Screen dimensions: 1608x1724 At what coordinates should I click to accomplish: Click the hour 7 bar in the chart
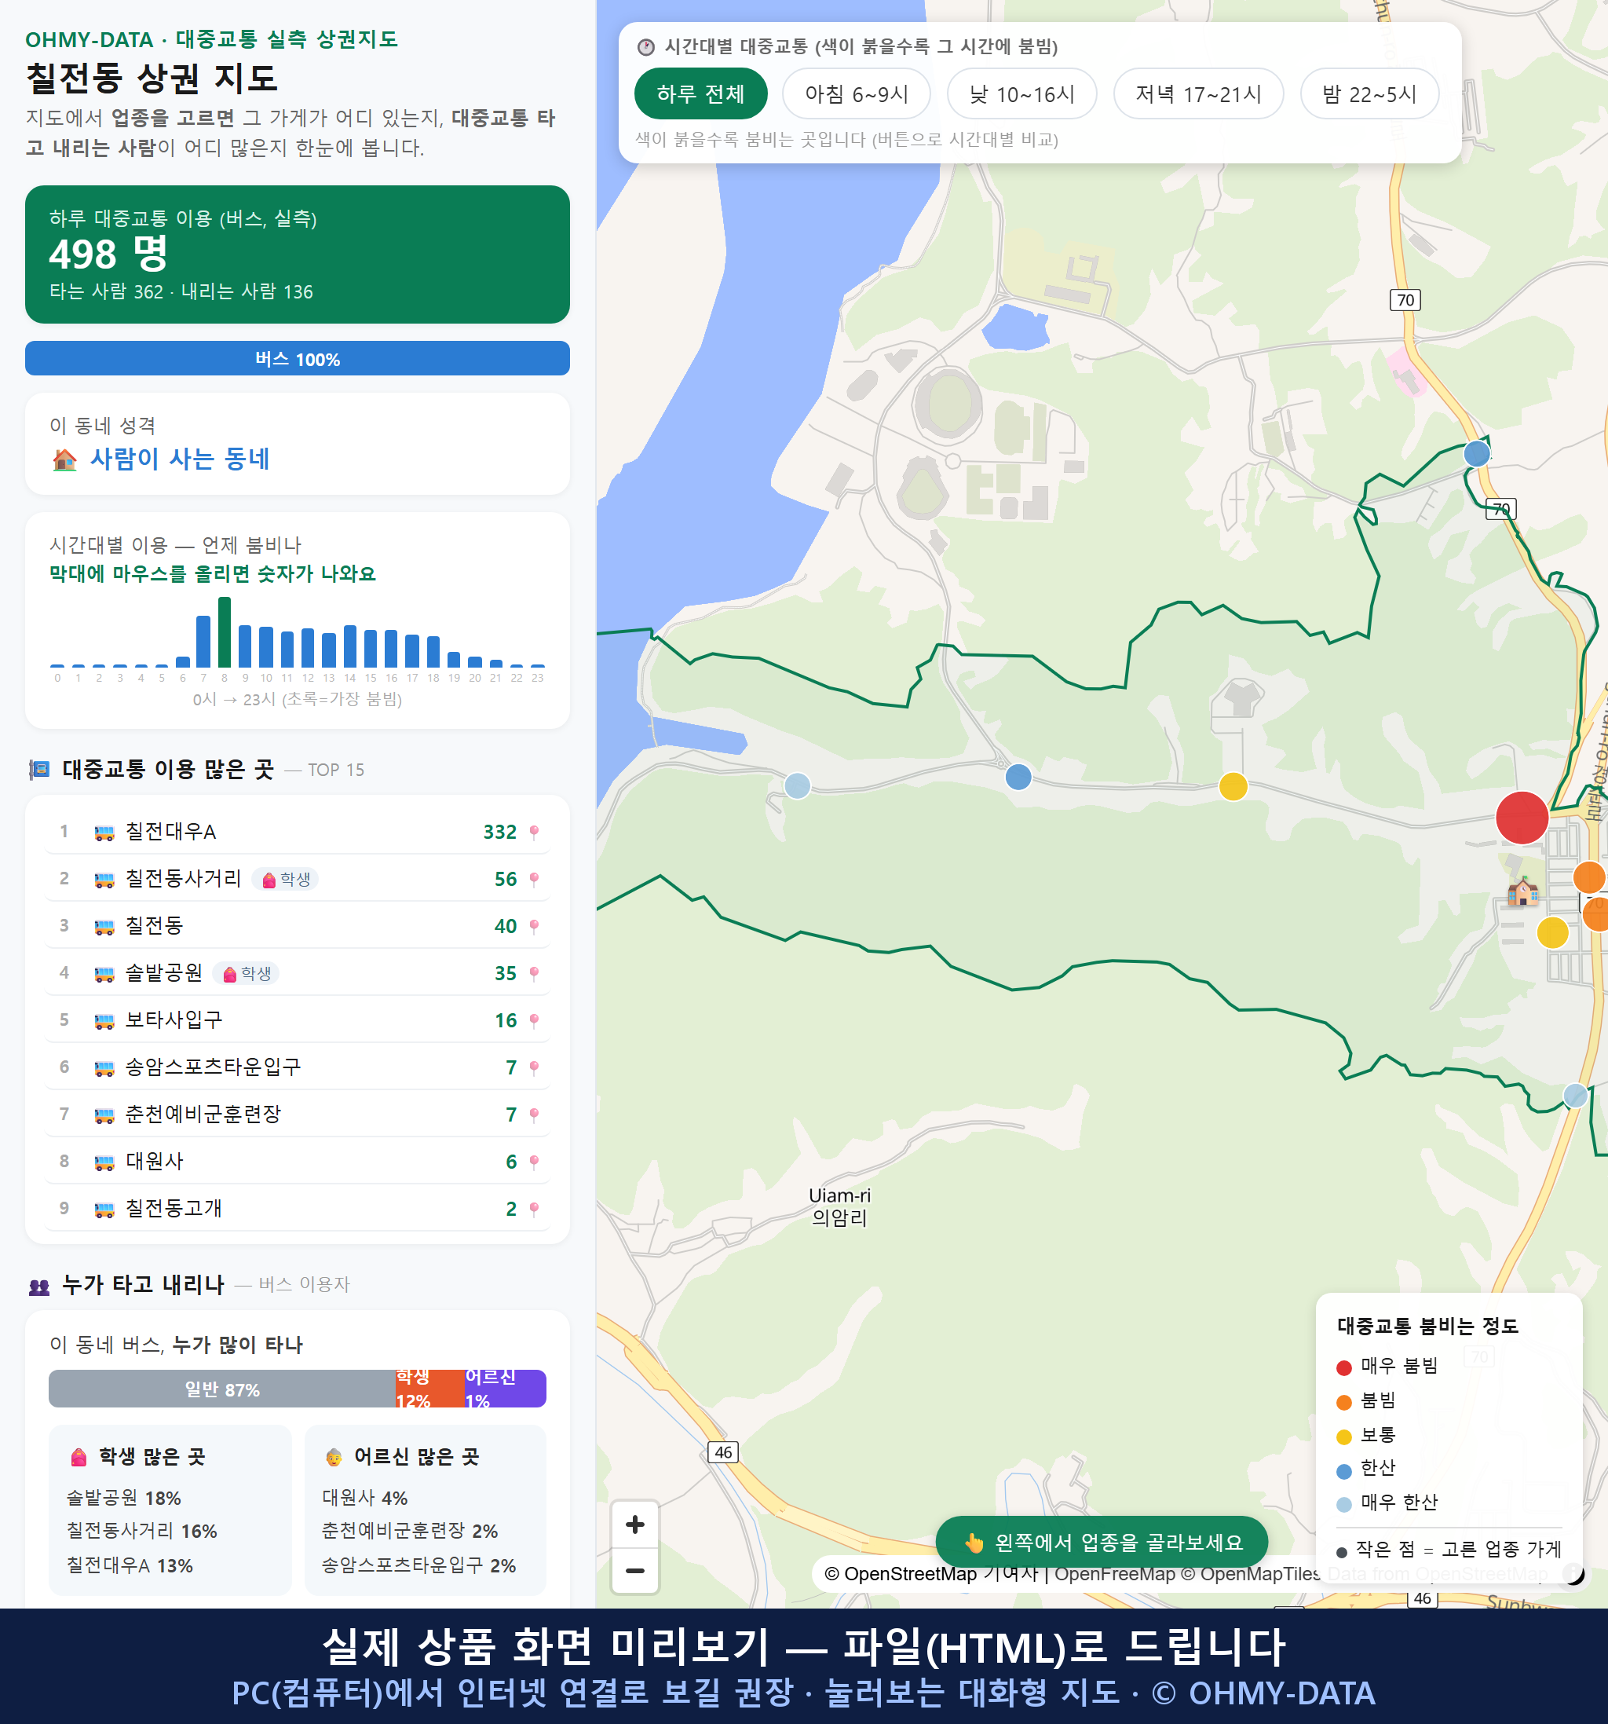[x=203, y=642]
